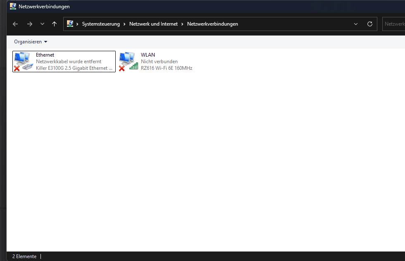Viewport: 405px width, 261px height.
Task: Click 'Killer E3100G 2.5 Gigabit Ethernet' text
Action: [74, 68]
